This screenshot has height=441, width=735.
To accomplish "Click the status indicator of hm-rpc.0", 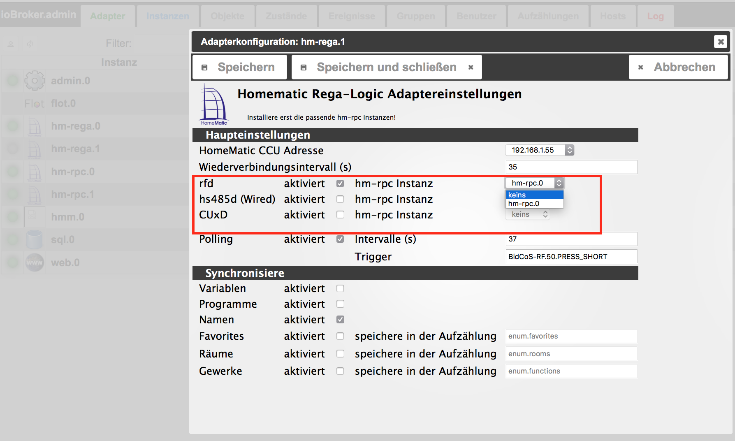I will 13,172.
